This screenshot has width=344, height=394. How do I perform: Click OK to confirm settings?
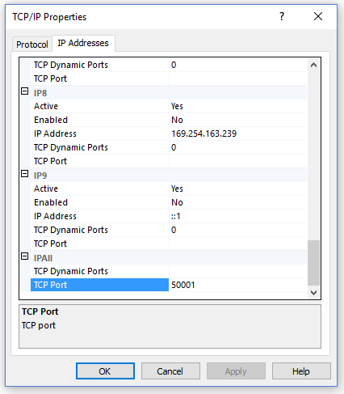pyautogui.click(x=105, y=371)
